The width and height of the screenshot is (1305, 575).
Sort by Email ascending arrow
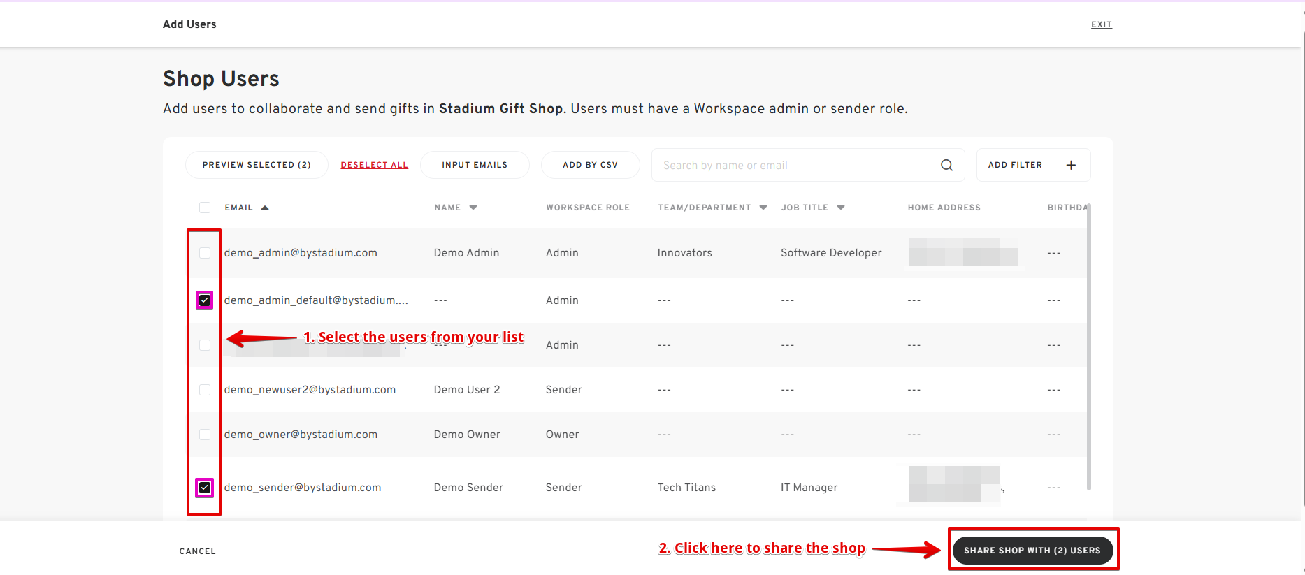265,208
